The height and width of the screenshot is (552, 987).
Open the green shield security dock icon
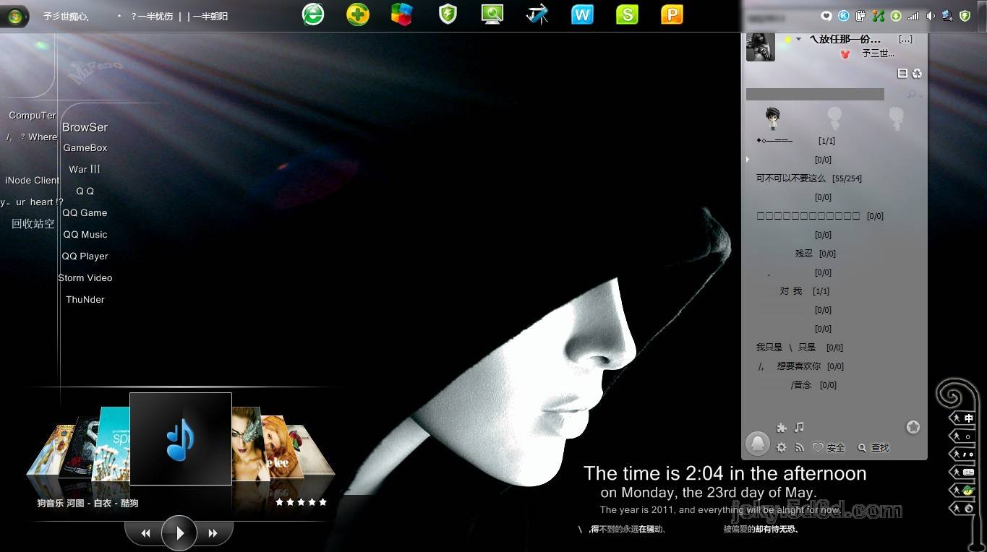point(448,14)
